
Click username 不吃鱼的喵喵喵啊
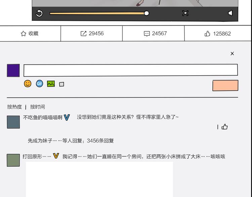pos(43,118)
